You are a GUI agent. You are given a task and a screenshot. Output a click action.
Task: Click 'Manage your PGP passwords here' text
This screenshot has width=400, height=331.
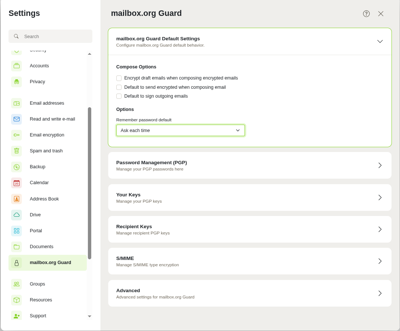point(150,169)
